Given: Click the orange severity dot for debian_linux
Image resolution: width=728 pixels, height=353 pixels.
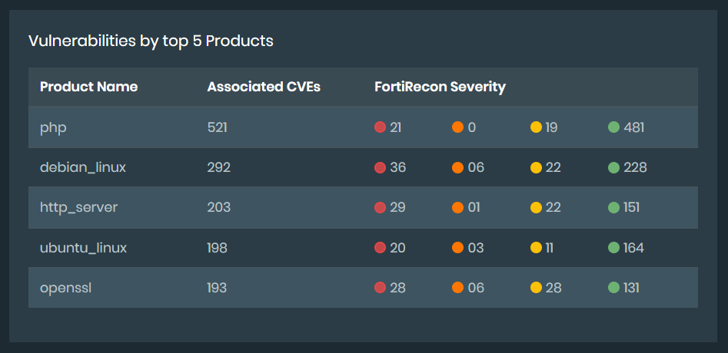Looking at the screenshot, I should pyautogui.click(x=457, y=167).
